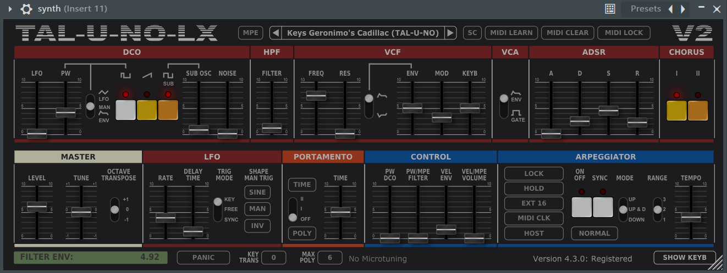
Task: Adjust the VCF MOD slider
Action: (442, 117)
